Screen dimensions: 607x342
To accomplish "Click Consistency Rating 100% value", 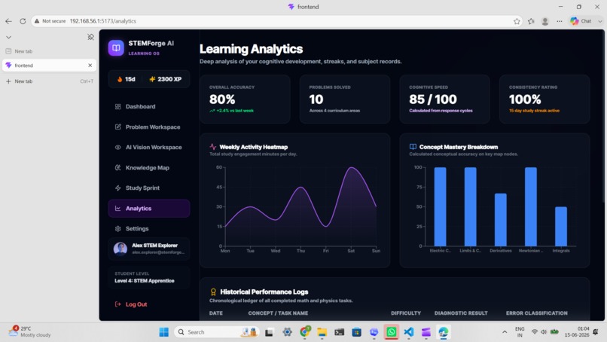I will 525,99.
